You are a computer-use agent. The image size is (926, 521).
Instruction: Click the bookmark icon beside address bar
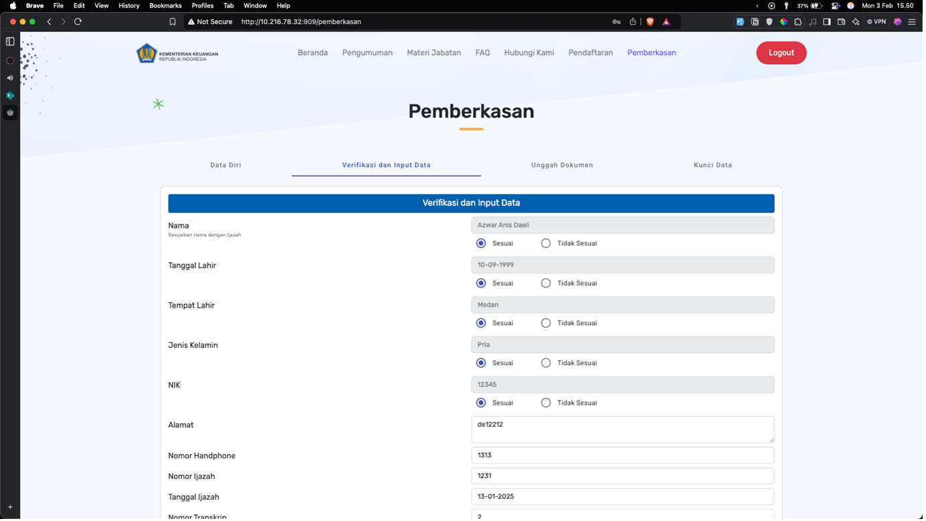(173, 21)
